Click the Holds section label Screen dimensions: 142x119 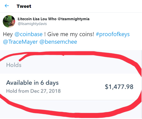pyautogui.click(x=14, y=65)
